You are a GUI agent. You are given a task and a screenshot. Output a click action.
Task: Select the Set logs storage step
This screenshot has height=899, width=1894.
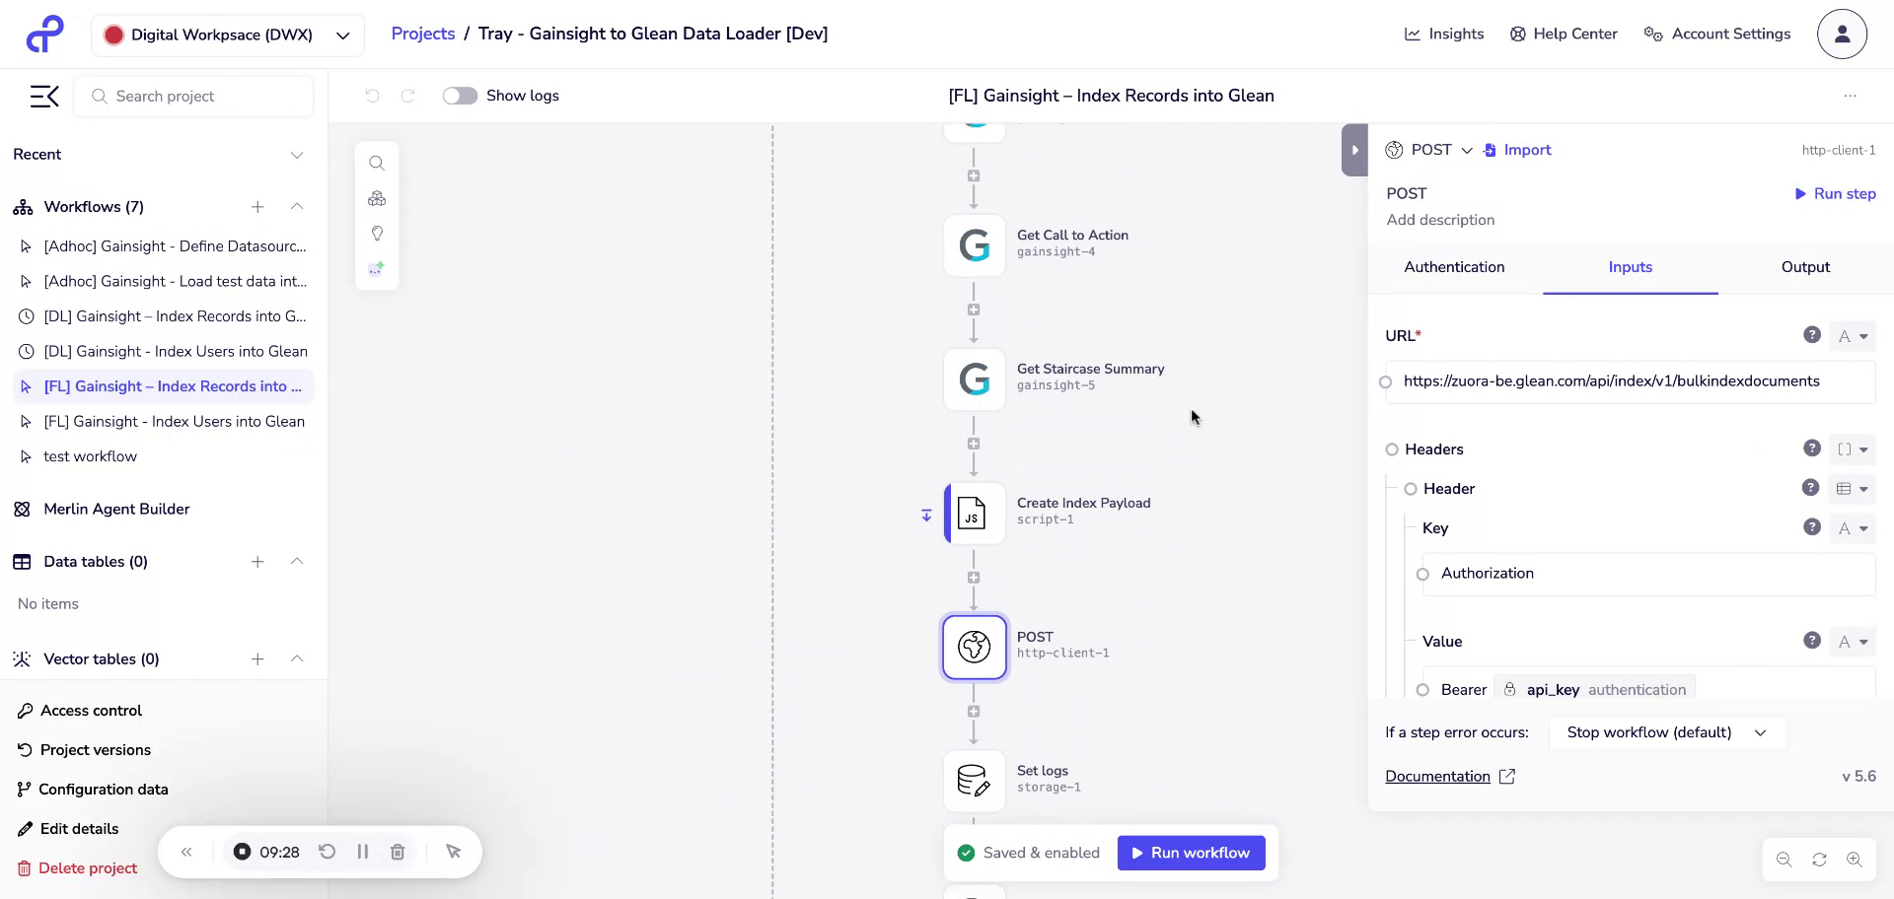tap(974, 780)
